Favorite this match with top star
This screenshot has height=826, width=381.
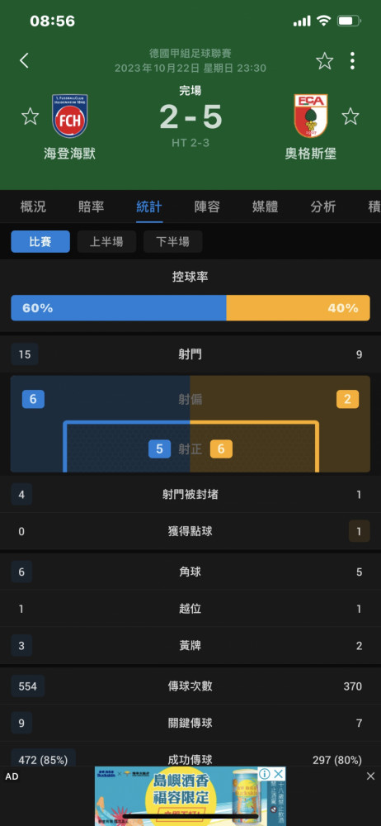[x=325, y=61]
